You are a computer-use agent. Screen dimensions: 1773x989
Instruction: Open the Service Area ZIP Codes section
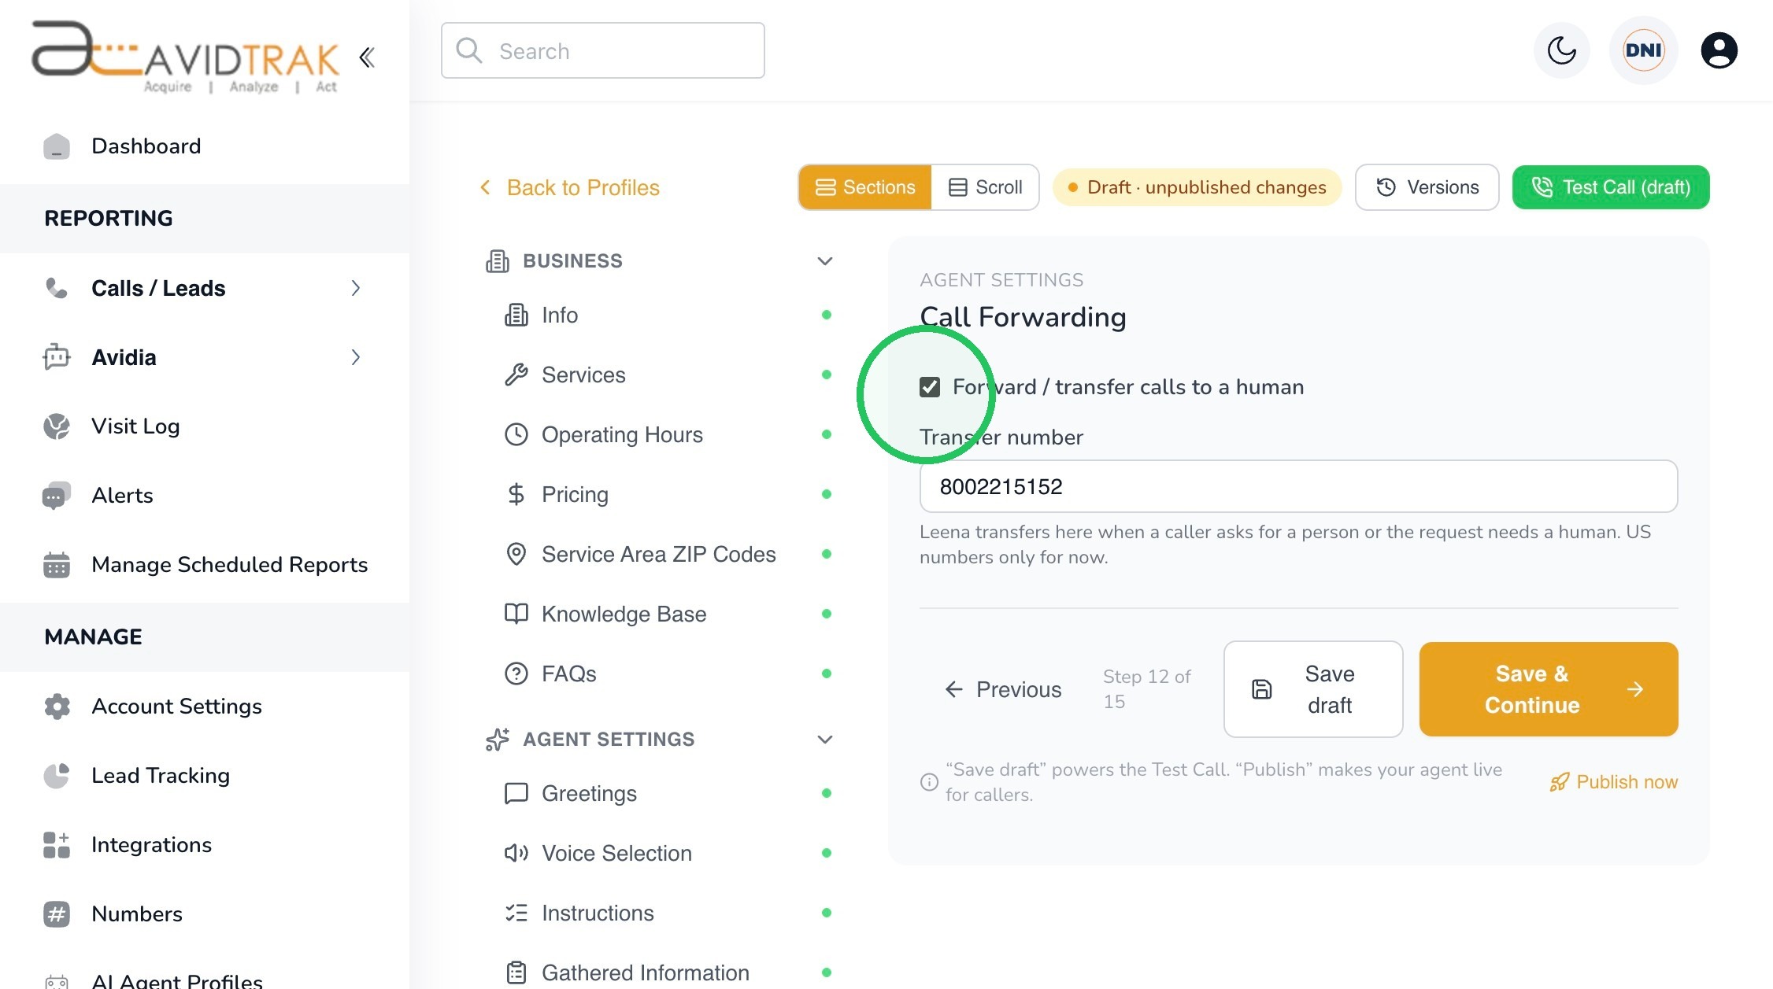(x=668, y=554)
